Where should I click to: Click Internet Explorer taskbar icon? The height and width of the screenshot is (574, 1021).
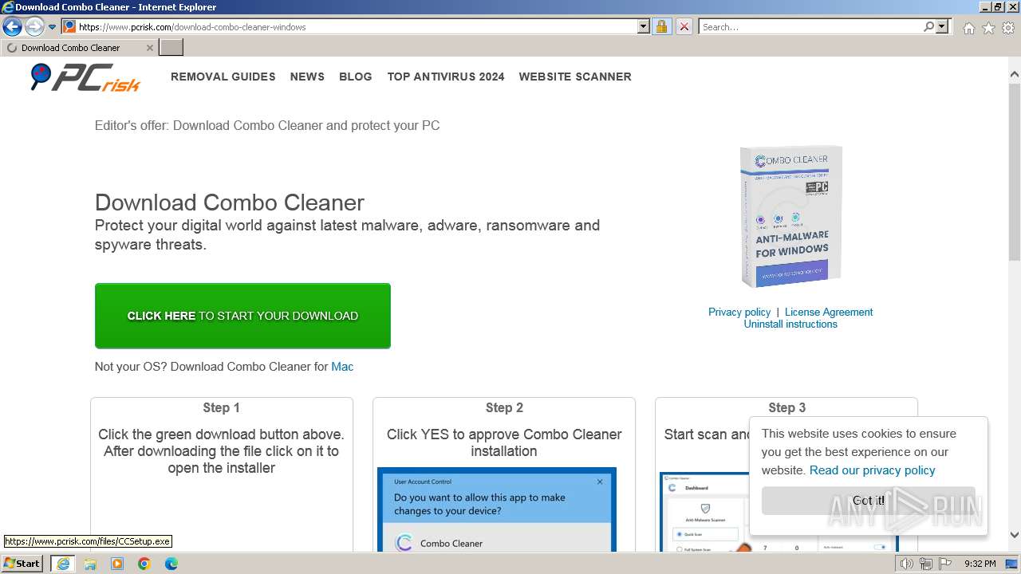[x=62, y=564]
